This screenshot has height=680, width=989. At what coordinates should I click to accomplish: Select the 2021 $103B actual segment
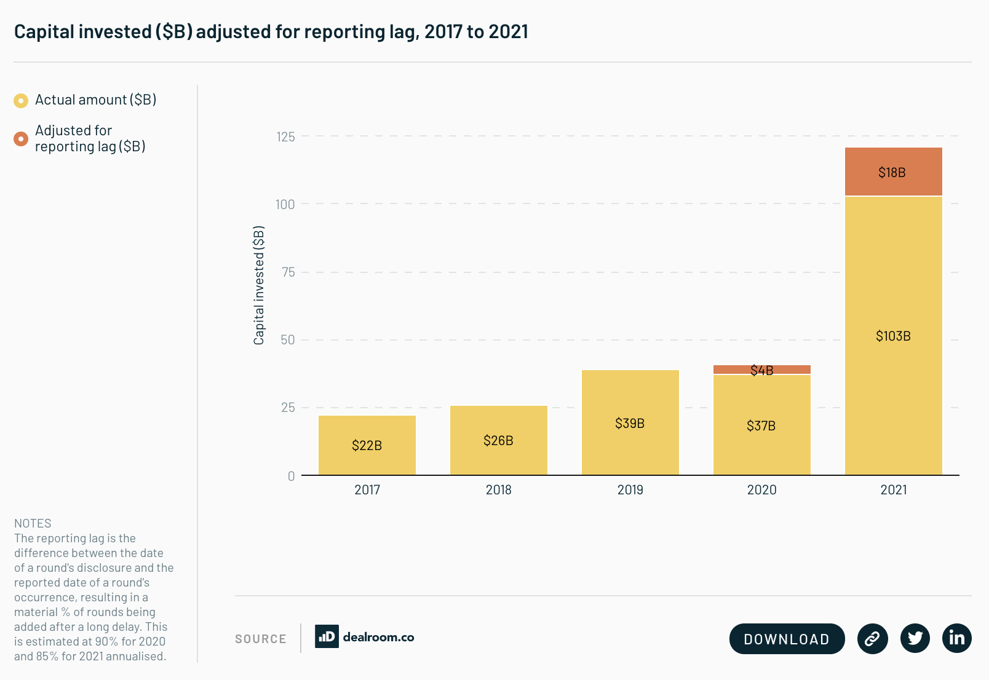tap(893, 336)
